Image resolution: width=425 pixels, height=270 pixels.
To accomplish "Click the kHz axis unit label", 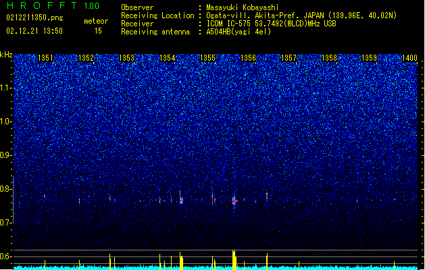I will [6, 55].
